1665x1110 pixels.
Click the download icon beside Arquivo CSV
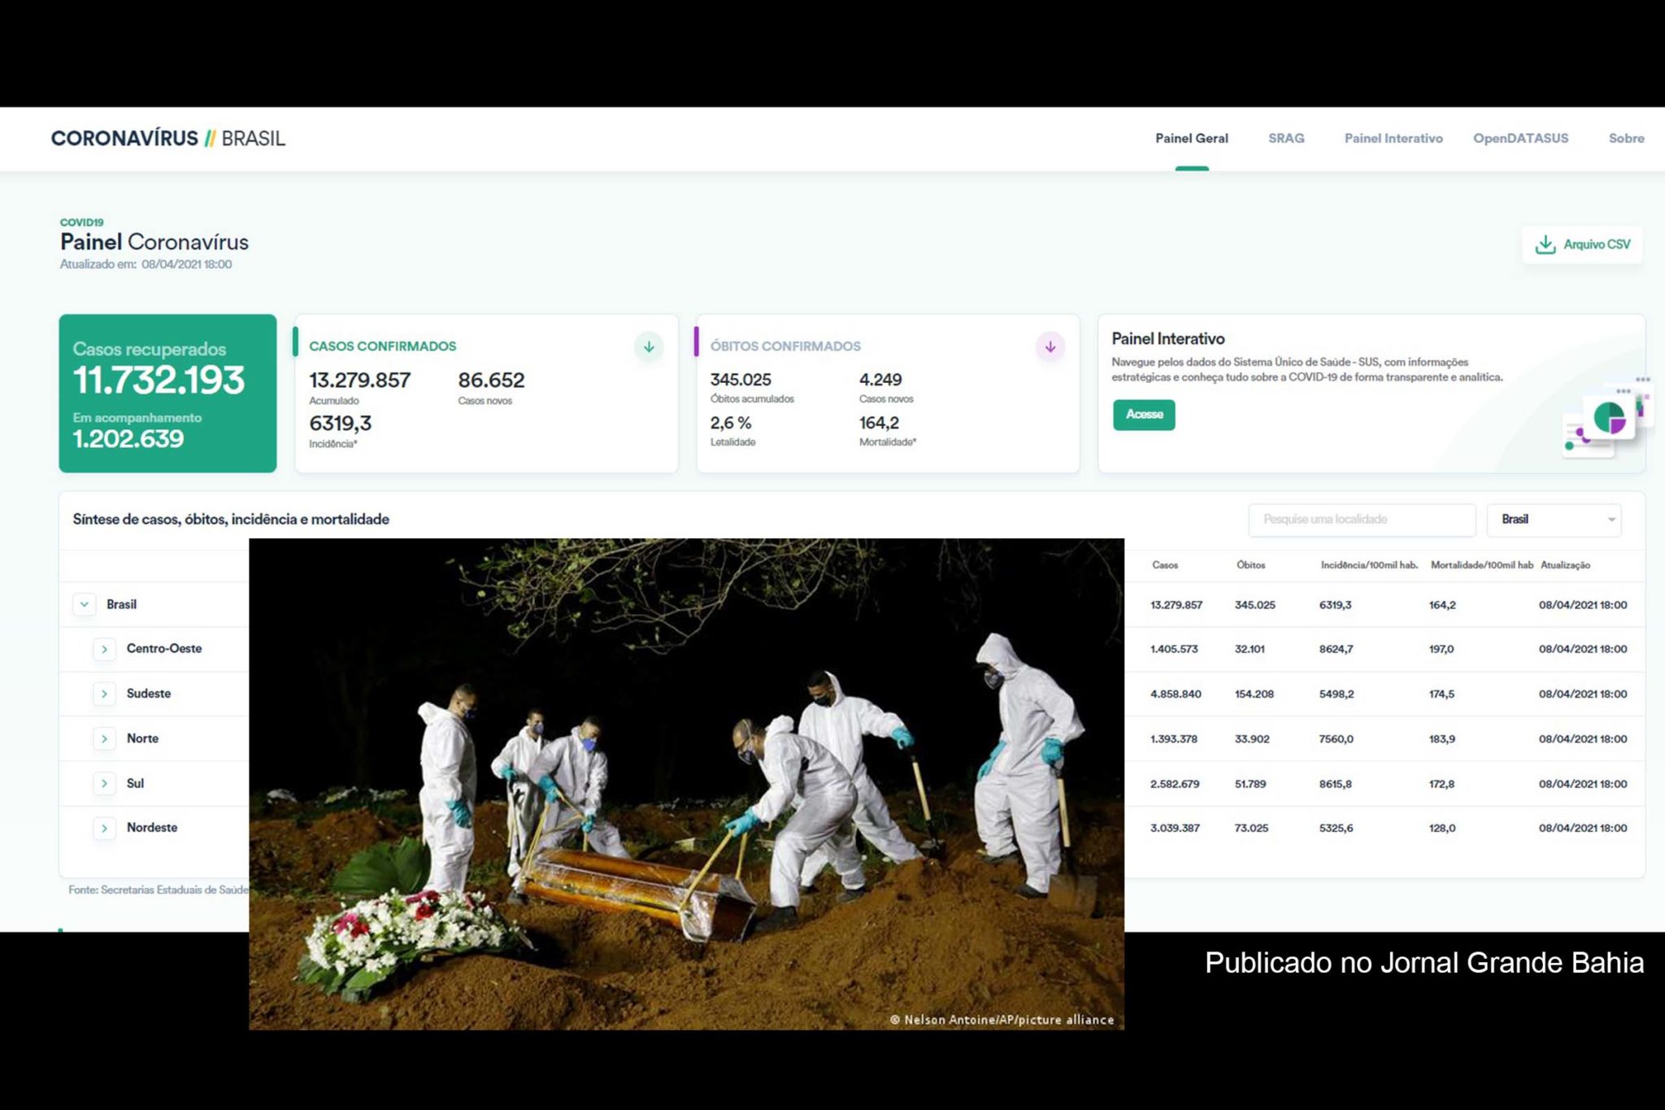coord(1543,244)
